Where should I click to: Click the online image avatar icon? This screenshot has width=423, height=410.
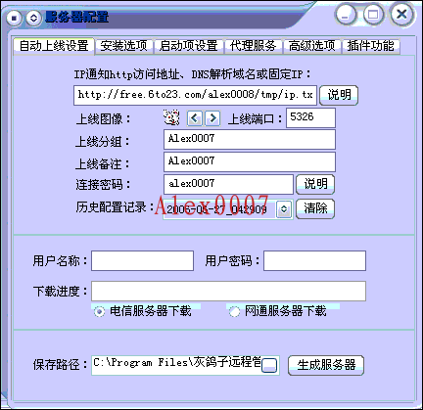171,117
